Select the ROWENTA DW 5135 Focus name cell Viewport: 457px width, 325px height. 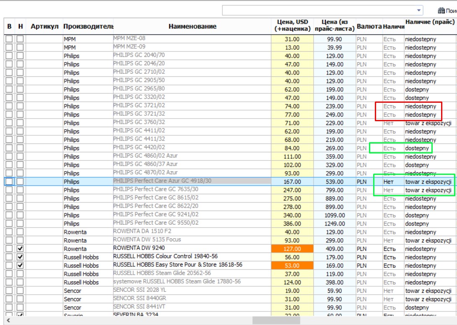click(x=192, y=240)
